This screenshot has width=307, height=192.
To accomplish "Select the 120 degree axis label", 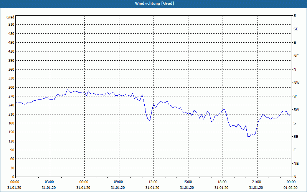I will tap(12, 141).
